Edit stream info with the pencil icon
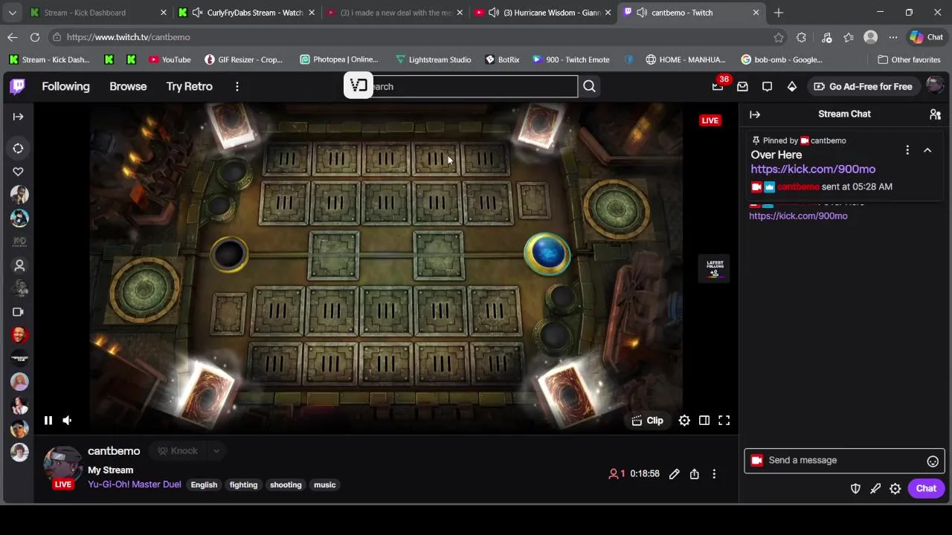 (674, 473)
